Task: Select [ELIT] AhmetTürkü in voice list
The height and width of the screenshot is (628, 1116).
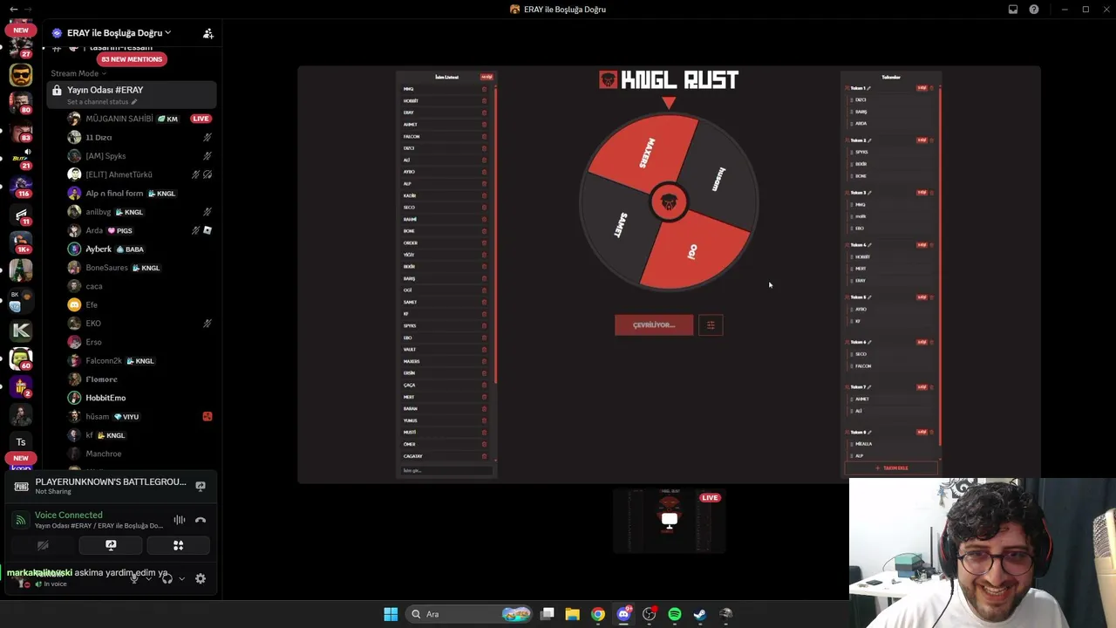Action: pos(139,174)
